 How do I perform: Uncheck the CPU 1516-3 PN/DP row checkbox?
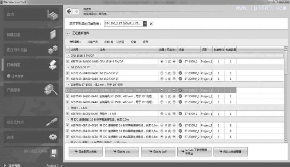coord(67,61)
